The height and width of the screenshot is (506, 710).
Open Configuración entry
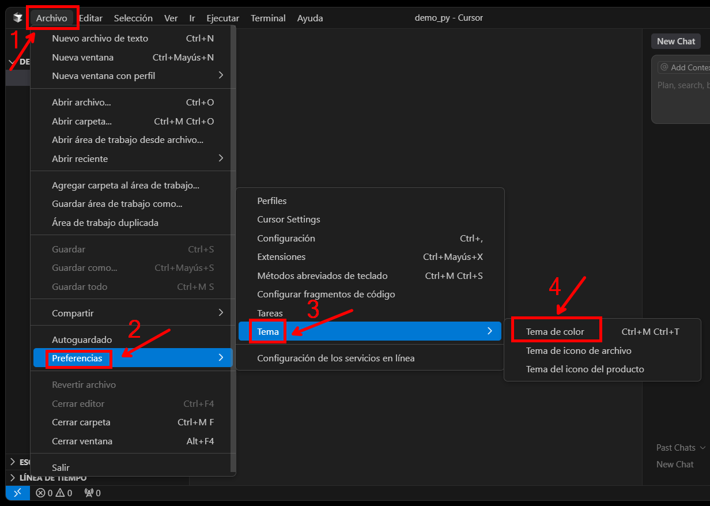pyautogui.click(x=370, y=239)
